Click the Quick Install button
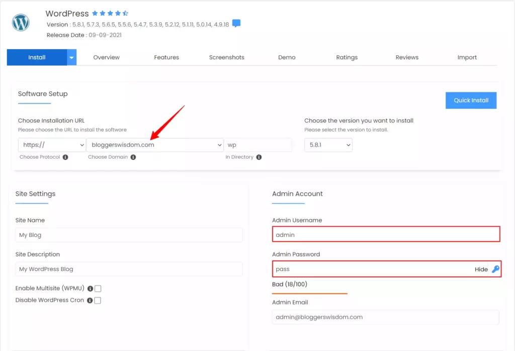 471,100
